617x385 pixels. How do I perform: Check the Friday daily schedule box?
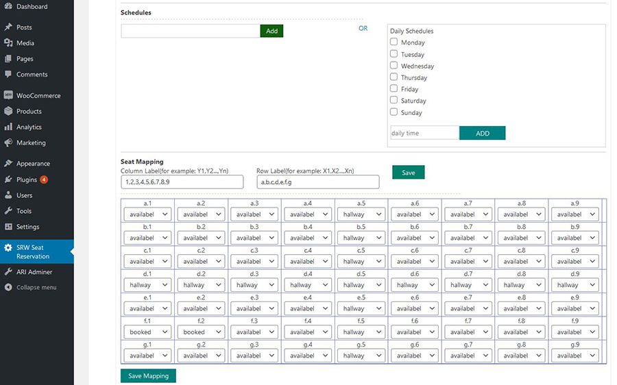coord(394,88)
